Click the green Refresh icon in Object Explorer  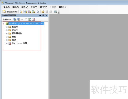30,19
